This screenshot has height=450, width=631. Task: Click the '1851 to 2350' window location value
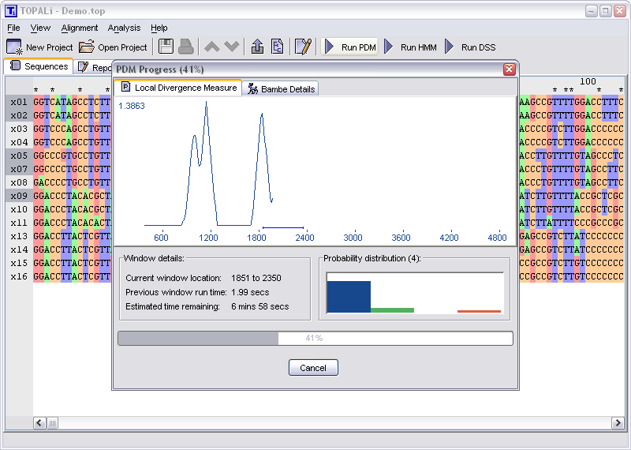(x=256, y=278)
